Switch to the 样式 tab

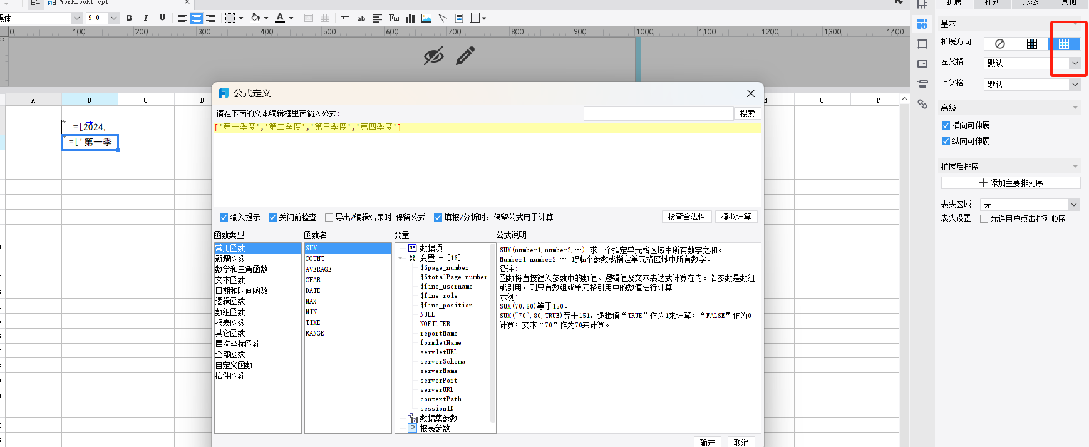(993, 3)
